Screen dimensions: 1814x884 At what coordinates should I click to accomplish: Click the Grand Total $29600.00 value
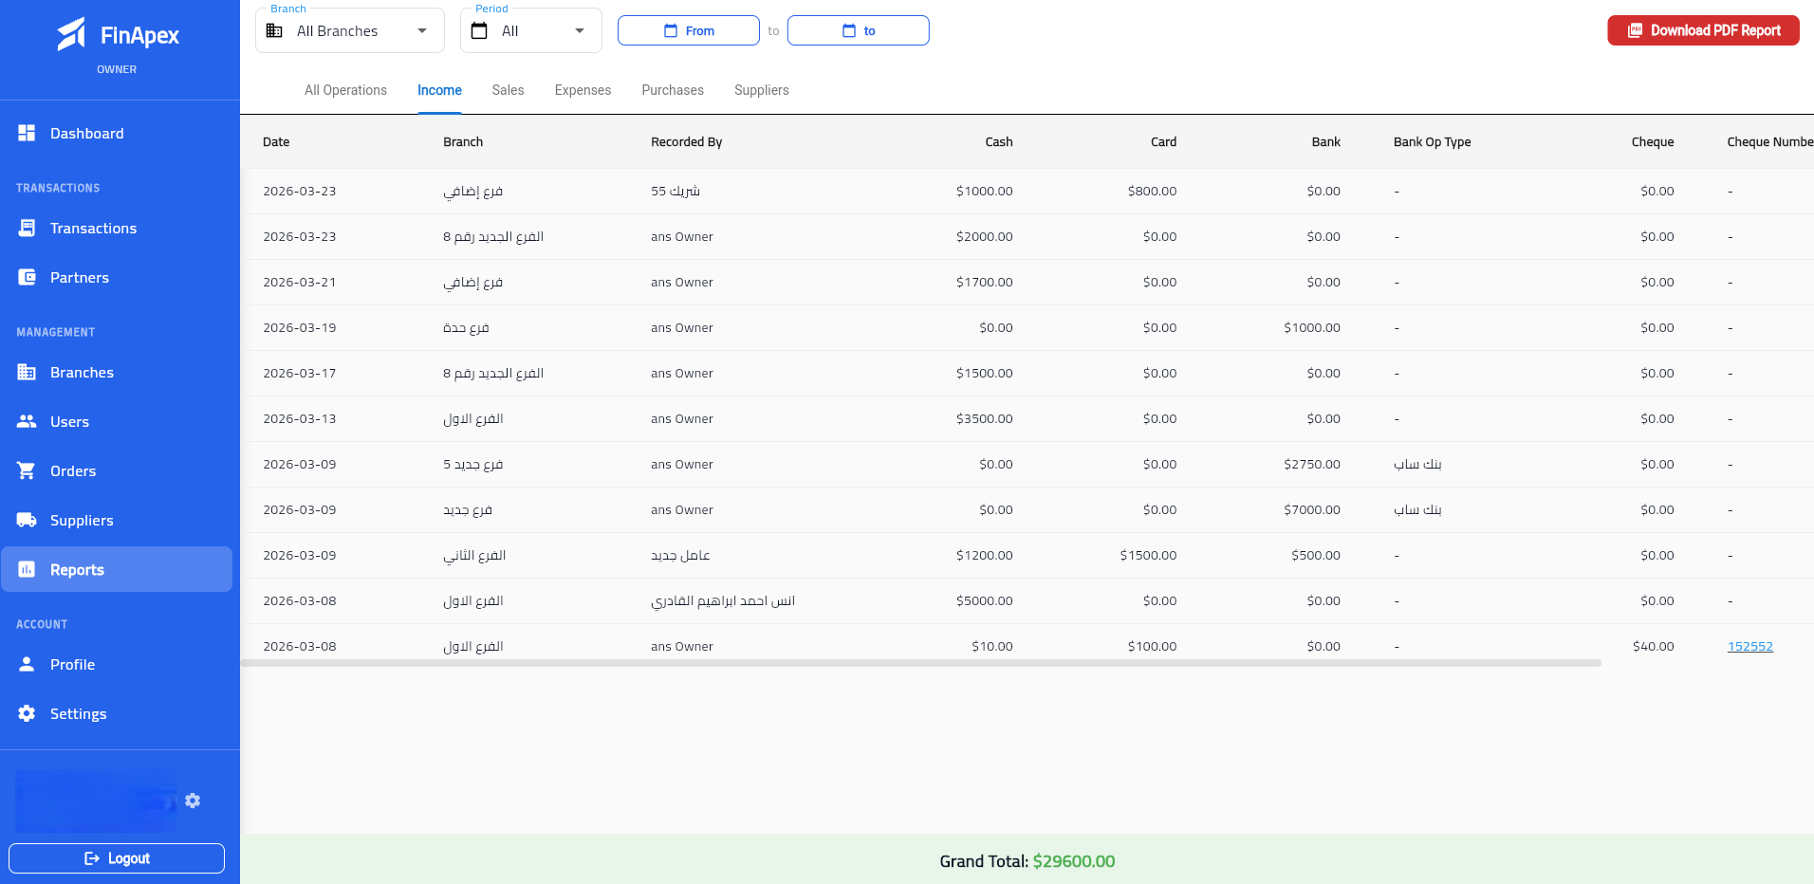click(x=1073, y=861)
